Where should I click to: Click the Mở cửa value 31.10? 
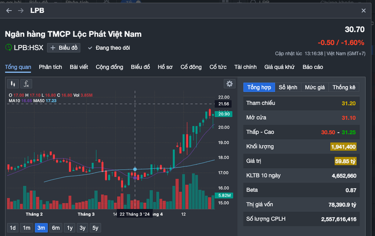(349, 118)
